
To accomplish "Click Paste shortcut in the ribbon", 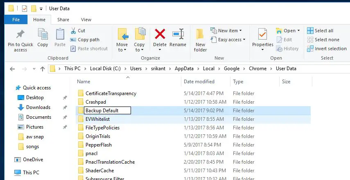I will point(89,49).
